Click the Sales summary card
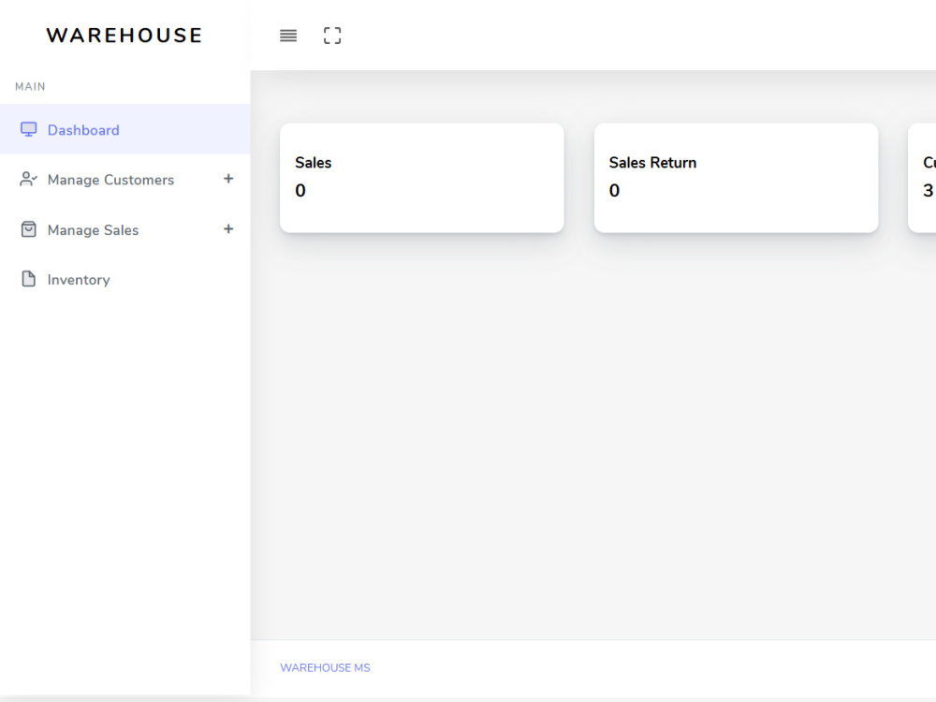This screenshot has height=702, width=936. (422, 178)
